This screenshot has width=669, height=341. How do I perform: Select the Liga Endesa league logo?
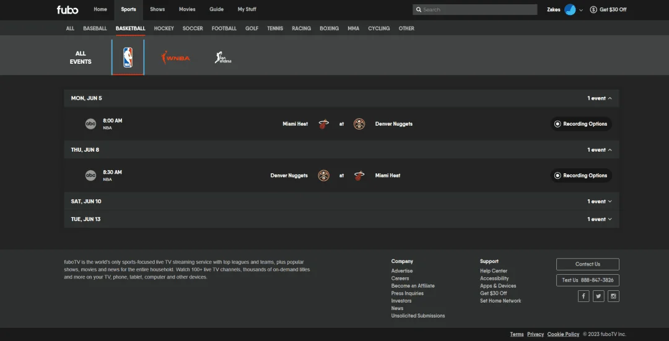223,58
